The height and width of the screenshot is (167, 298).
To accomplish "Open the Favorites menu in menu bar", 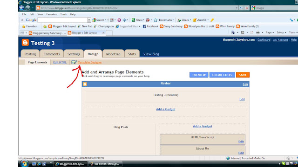I will pos(52,14).
